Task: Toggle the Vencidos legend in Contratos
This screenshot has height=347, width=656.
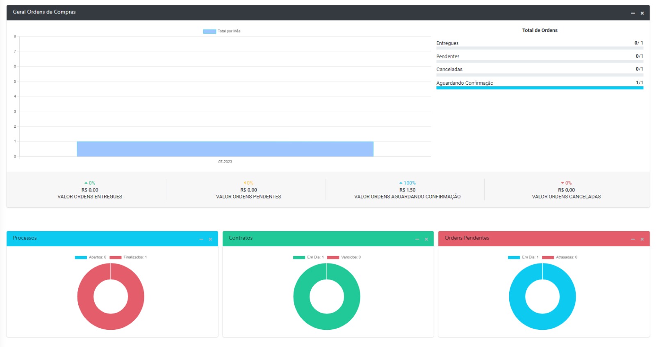Action: [x=344, y=257]
